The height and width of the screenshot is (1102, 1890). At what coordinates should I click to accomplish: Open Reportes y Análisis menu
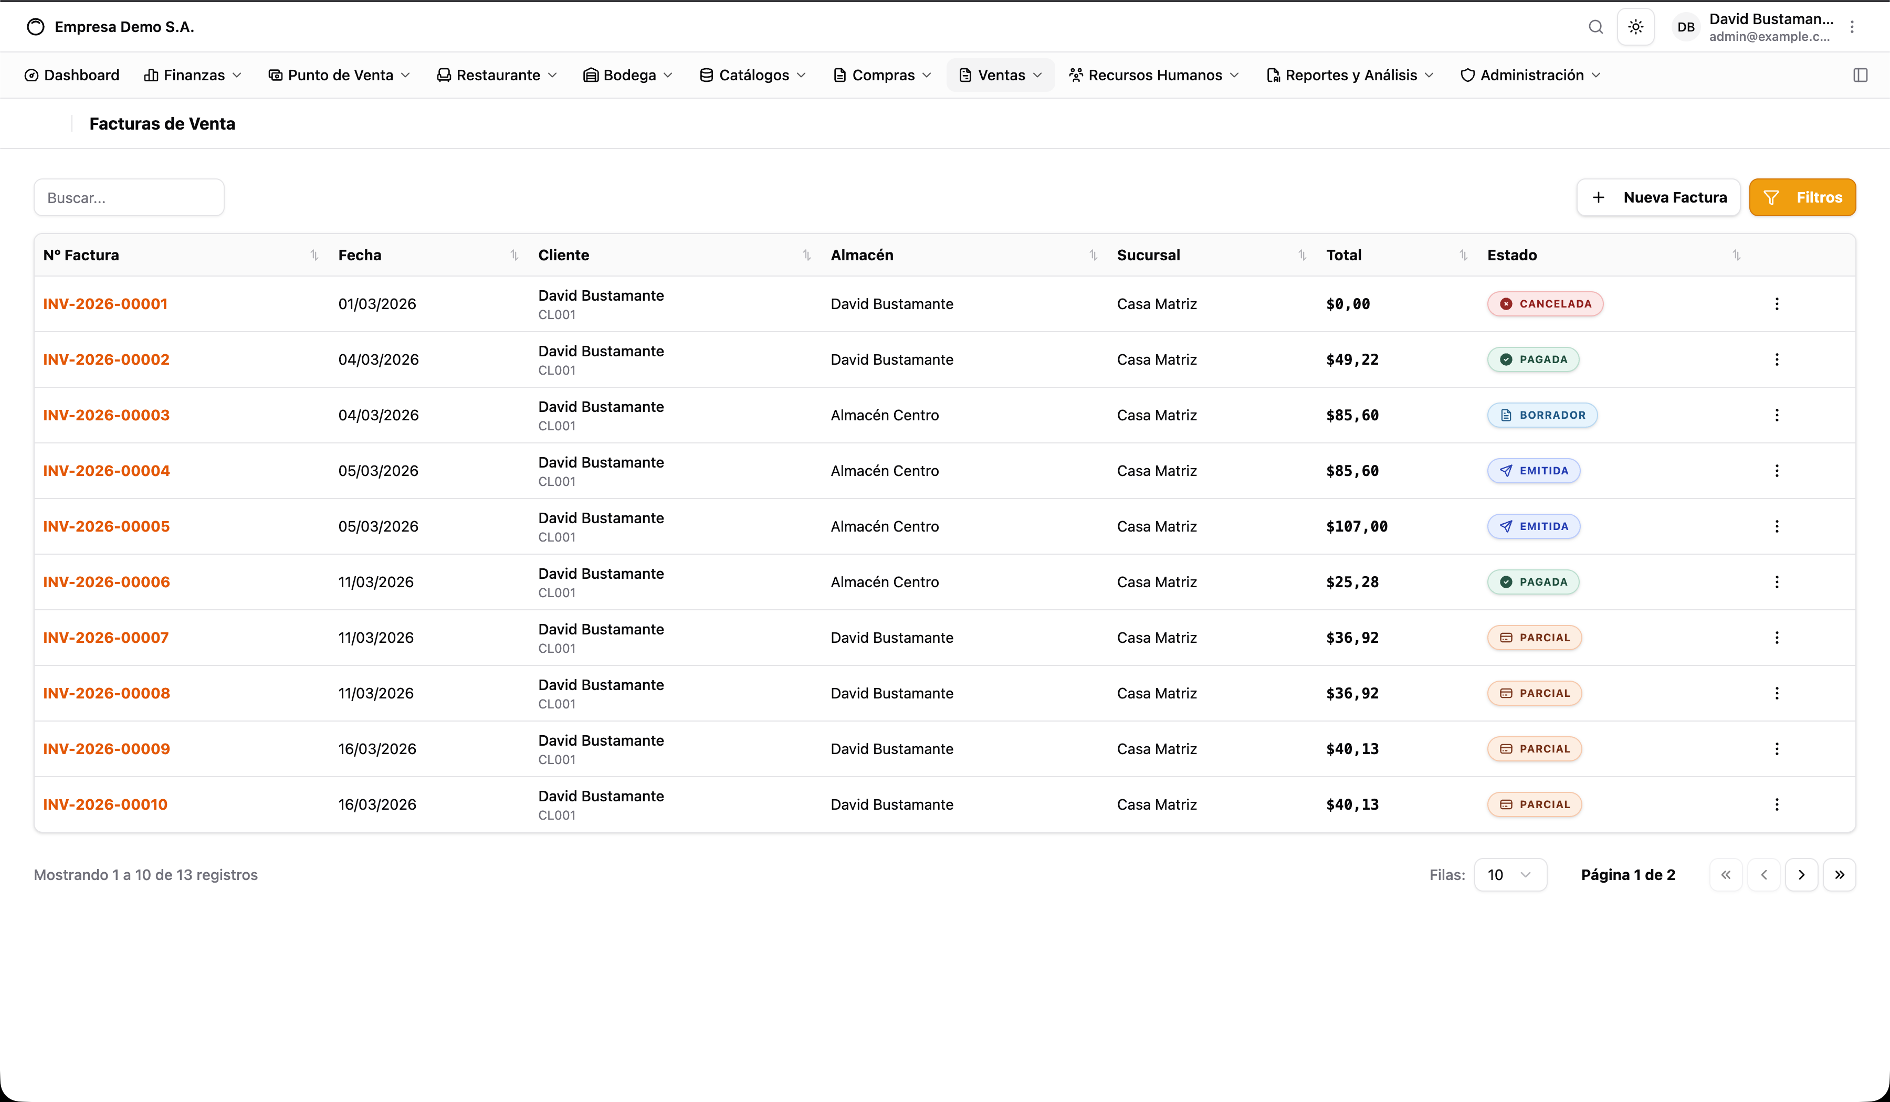coord(1350,75)
